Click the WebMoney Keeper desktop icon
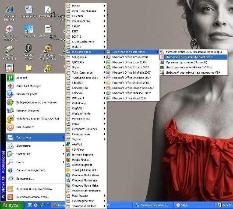The image size is (233, 209). click(x=48, y=49)
